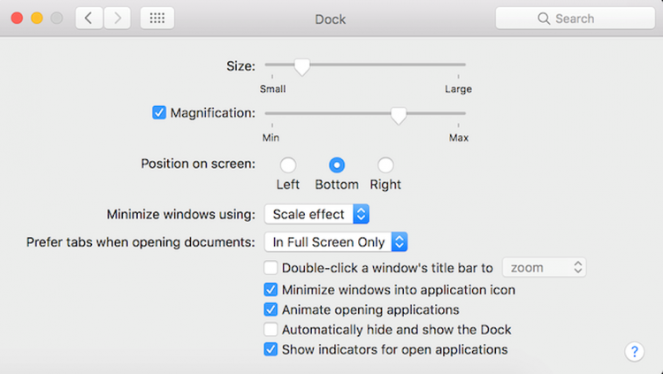Open the zoom title bar action dropdown
The image size is (663, 374).
[545, 267]
